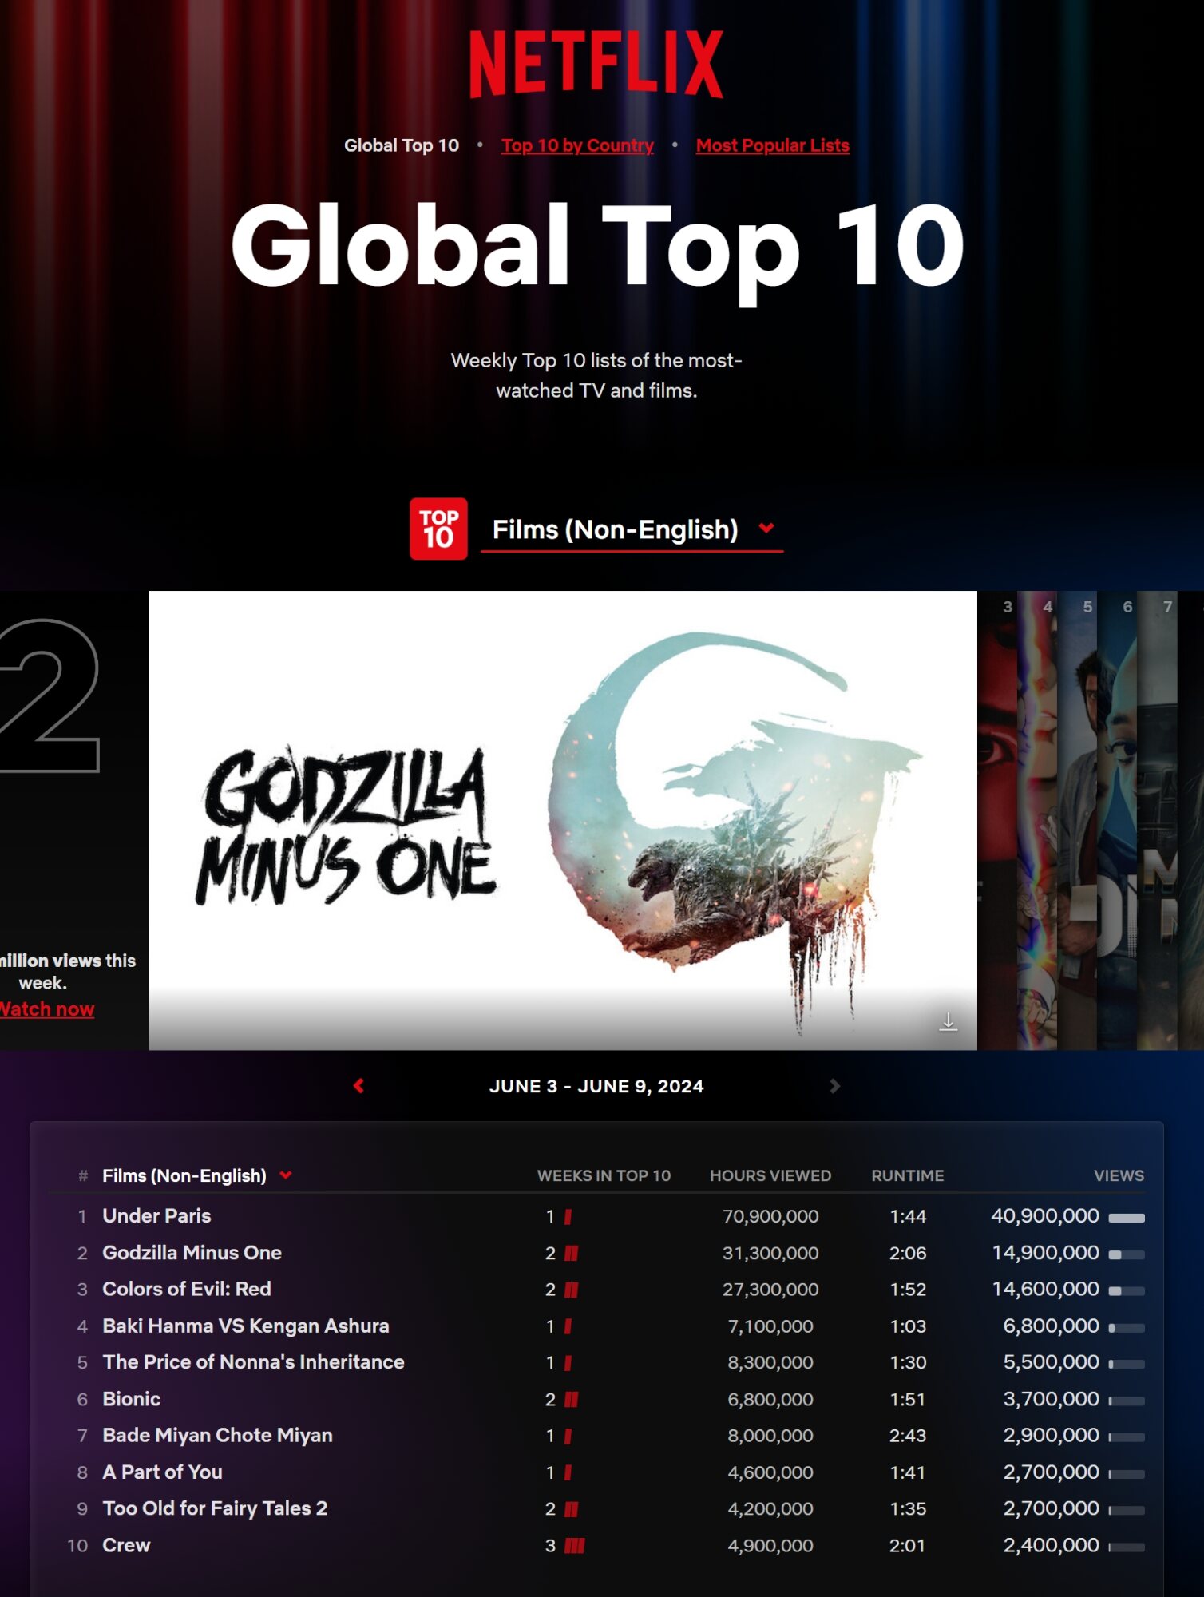The width and height of the screenshot is (1204, 1597).
Task: Click the Watch now link
Action: point(46,1009)
